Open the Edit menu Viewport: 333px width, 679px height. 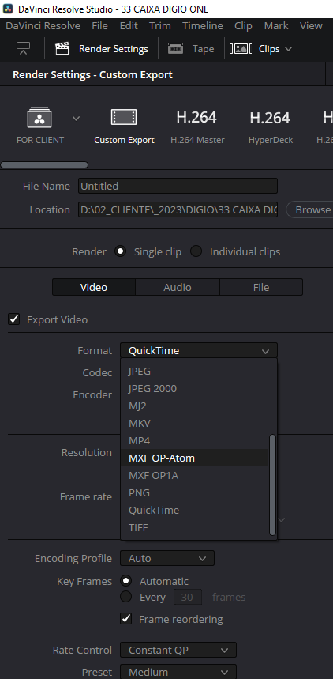[x=129, y=25]
